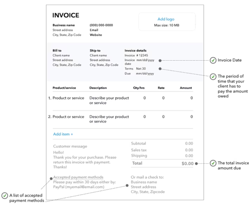Click the Sales tax amount value
249x206 pixels.
[189, 150]
